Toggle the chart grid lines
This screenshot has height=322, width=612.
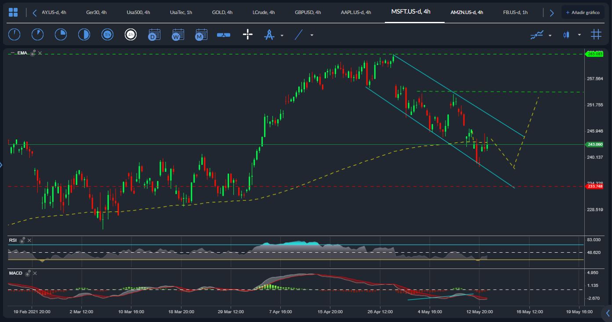click(x=596, y=34)
